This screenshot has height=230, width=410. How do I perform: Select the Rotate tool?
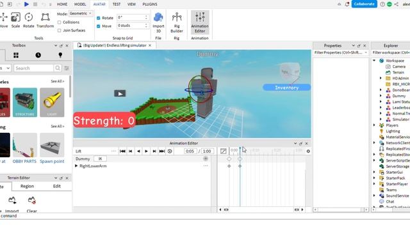tap(28, 20)
